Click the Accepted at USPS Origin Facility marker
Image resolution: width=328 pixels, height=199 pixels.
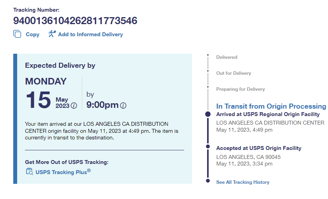(208, 147)
